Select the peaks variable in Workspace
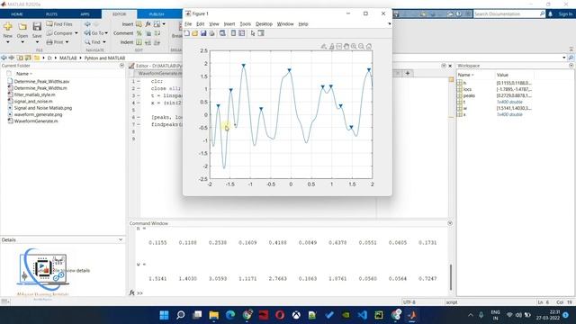 (469, 95)
